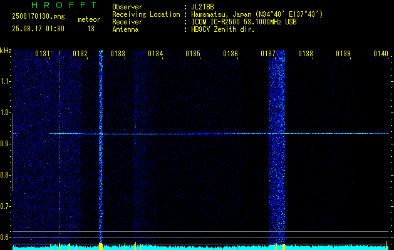Click the 0133 time marker
This screenshot has height=250, width=394.
tap(118, 54)
